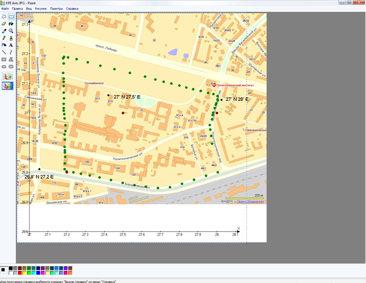This screenshot has height=283, width=366.
Task: Pick white from the color palette
Action: tap(11, 273)
